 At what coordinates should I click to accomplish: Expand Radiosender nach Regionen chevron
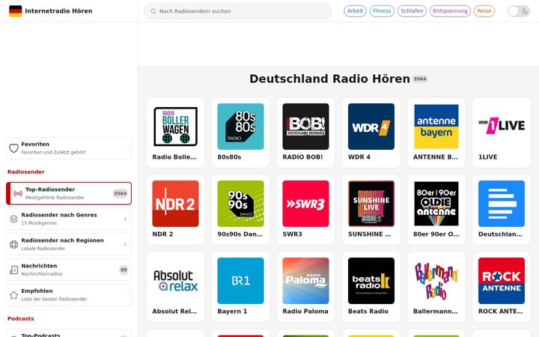(125, 244)
